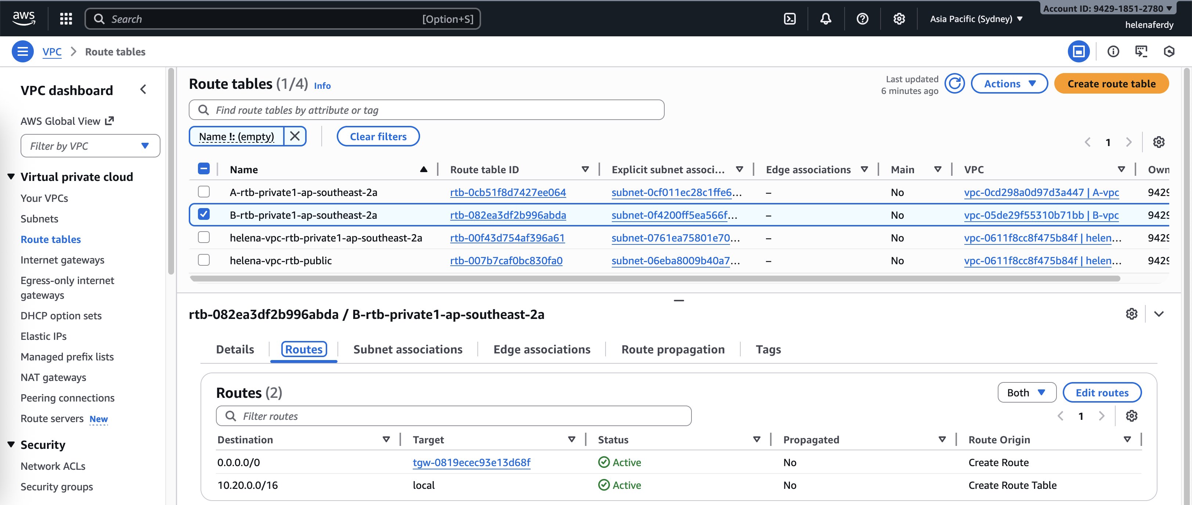Check the helena-vpc-rtb-public row
Screen dimensions: 1192x505
(203, 260)
